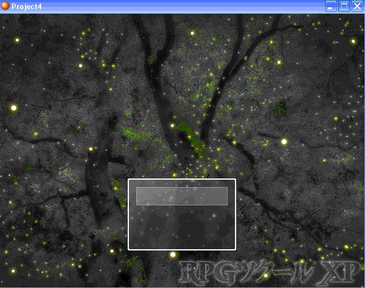Image resolution: width=365 pixels, height=288 pixels.
Task: Minimize the Project4 game window
Action: coord(331,6)
